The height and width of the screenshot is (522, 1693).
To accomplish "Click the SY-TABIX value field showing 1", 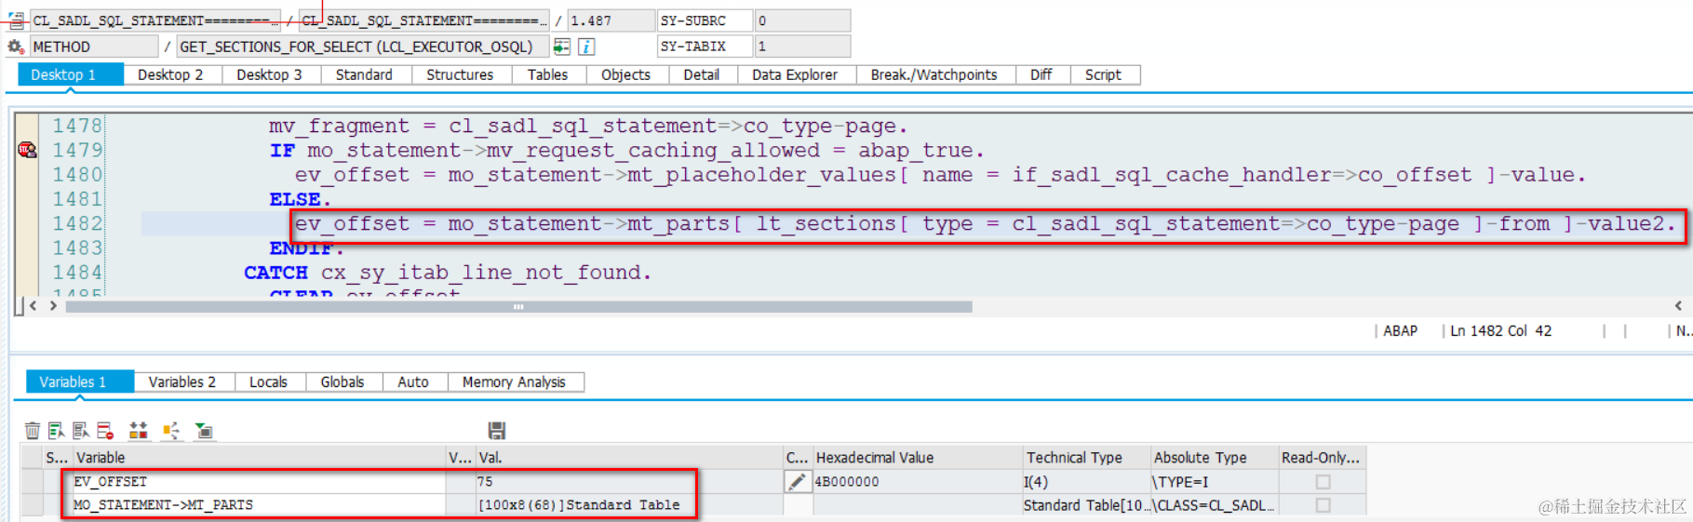I will click(x=802, y=47).
